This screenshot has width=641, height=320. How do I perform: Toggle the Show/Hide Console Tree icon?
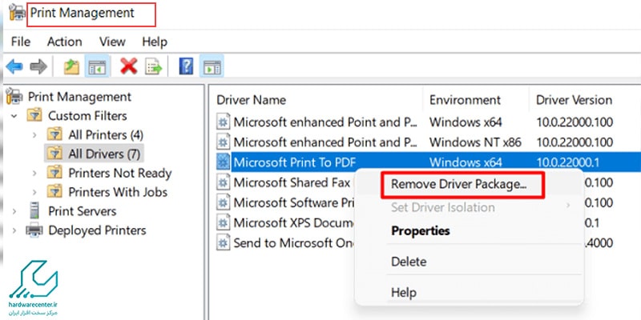click(x=97, y=66)
